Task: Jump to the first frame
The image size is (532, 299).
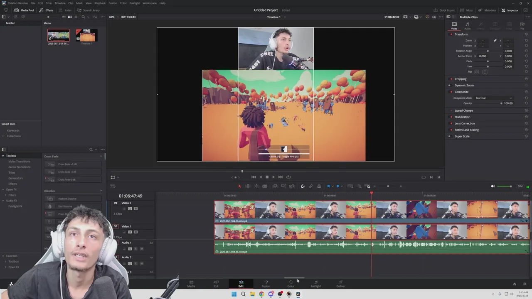Action: (x=254, y=177)
